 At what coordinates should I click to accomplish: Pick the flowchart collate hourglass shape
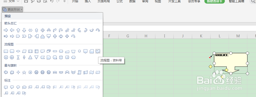click(18, 57)
